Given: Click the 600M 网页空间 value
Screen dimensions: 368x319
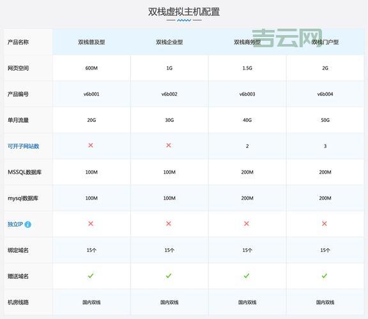Looking at the screenshot, I should coord(91,68).
